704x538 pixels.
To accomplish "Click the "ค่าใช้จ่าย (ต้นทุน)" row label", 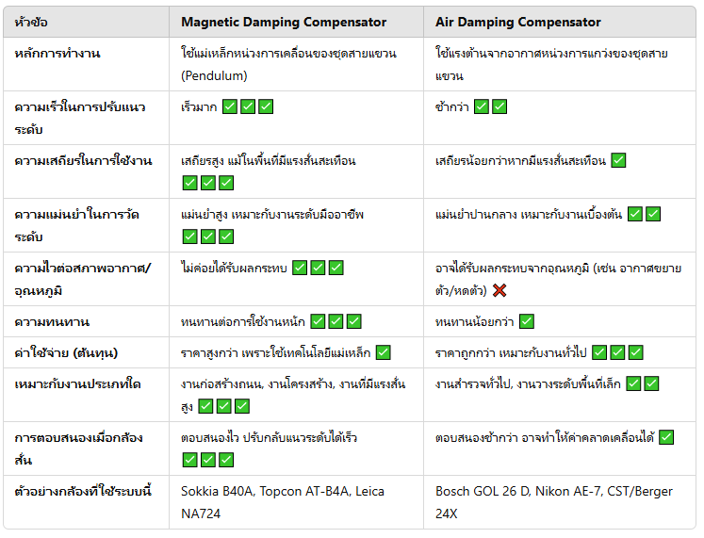I will 73,352.
